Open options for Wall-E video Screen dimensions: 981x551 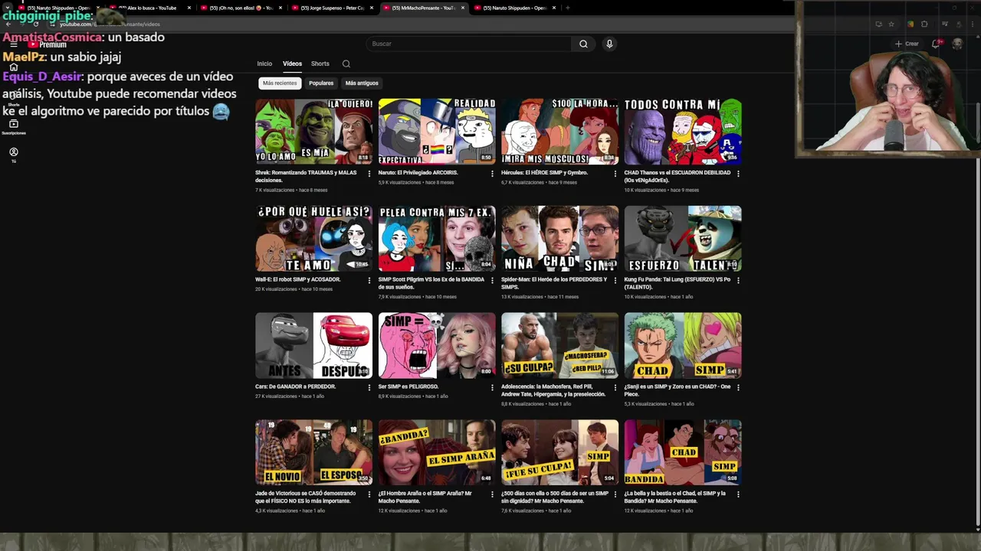pos(369,280)
